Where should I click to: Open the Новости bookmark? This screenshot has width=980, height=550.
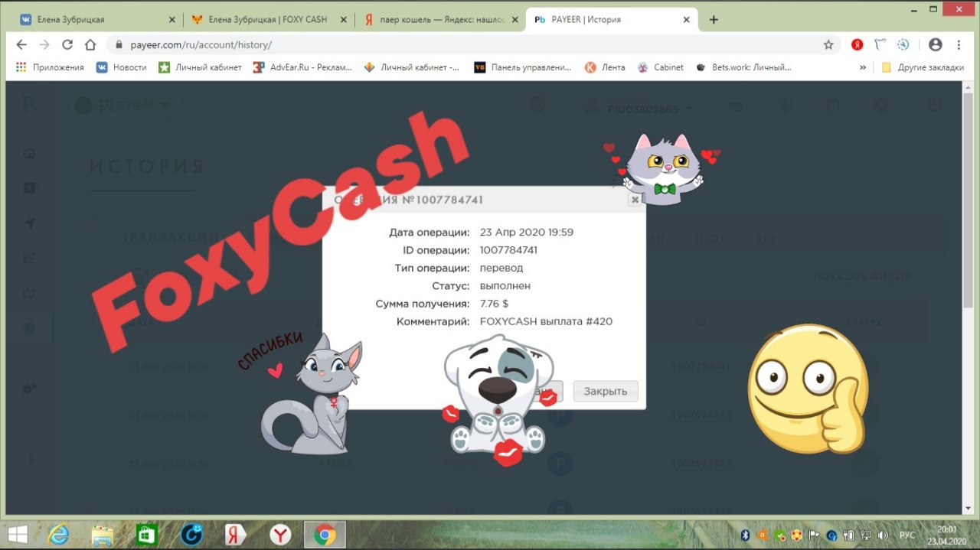pyautogui.click(x=121, y=67)
